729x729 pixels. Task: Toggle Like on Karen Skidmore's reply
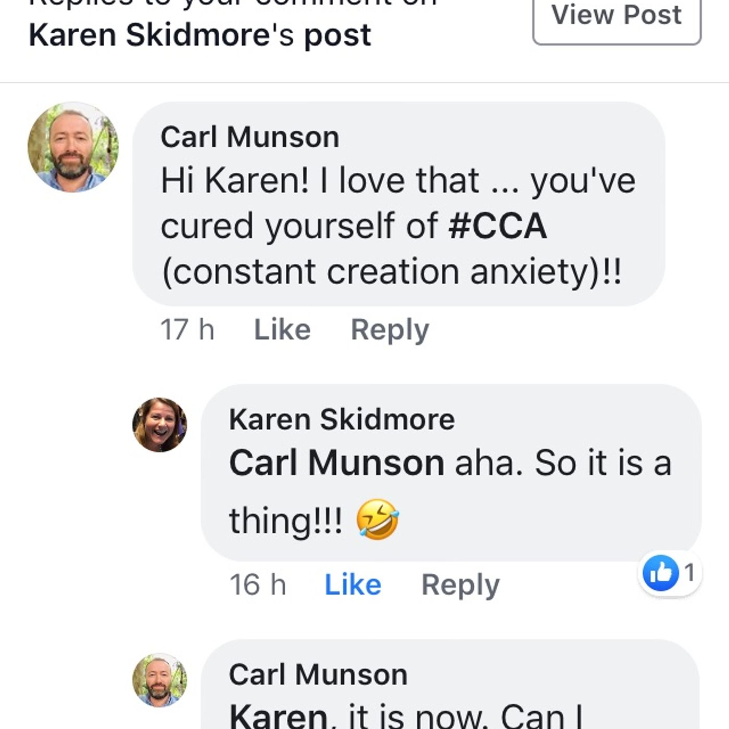pos(353,585)
